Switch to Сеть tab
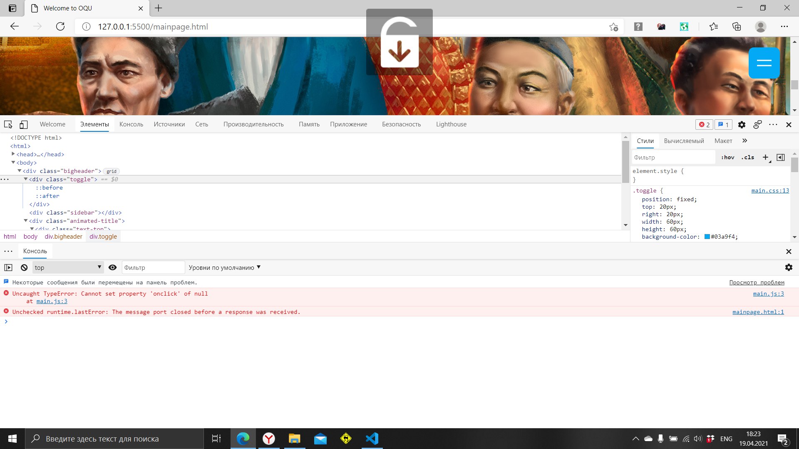The width and height of the screenshot is (799, 449). click(x=201, y=124)
